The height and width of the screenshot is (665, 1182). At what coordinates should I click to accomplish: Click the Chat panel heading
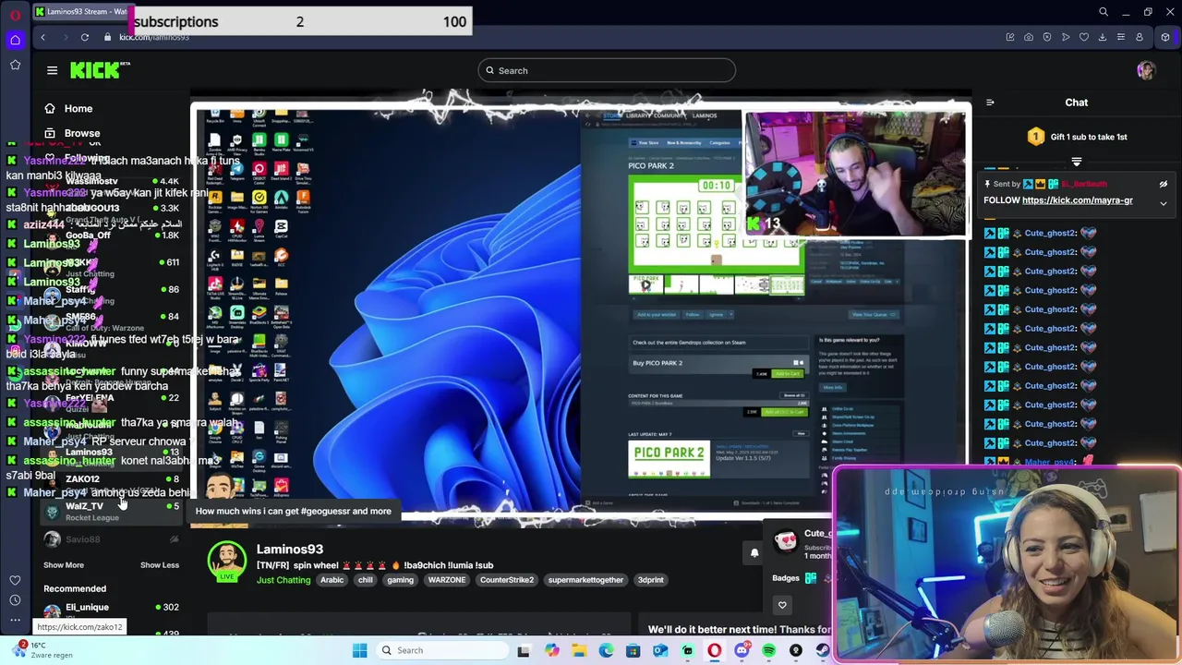coord(1076,103)
